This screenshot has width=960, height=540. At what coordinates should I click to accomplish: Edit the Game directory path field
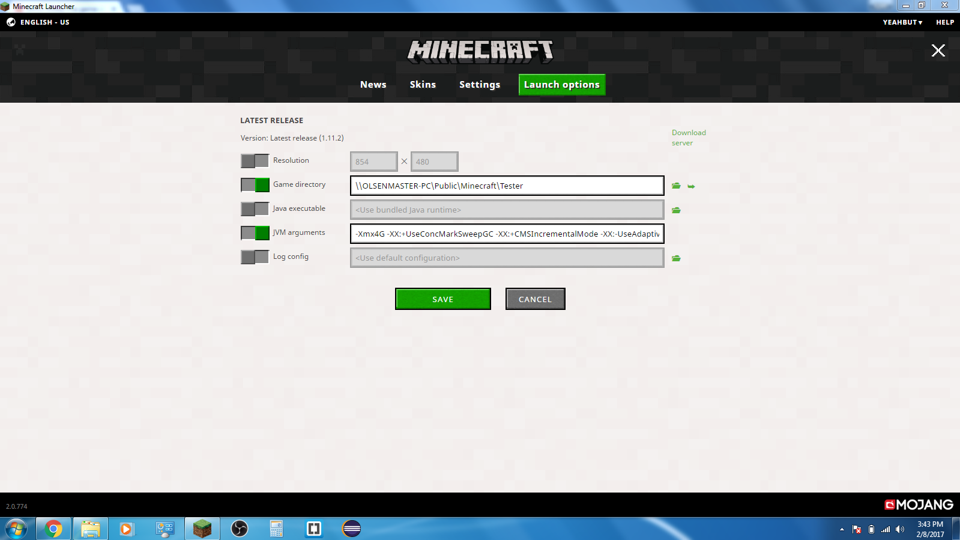pos(507,186)
